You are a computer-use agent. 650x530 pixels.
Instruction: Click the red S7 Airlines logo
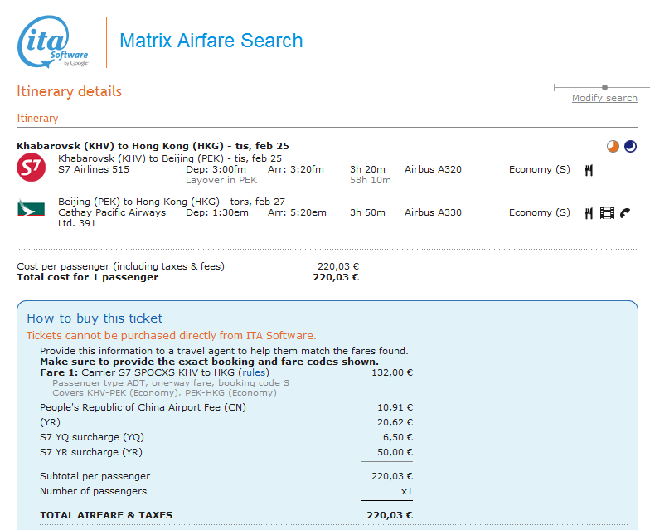(x=31, y=167)
